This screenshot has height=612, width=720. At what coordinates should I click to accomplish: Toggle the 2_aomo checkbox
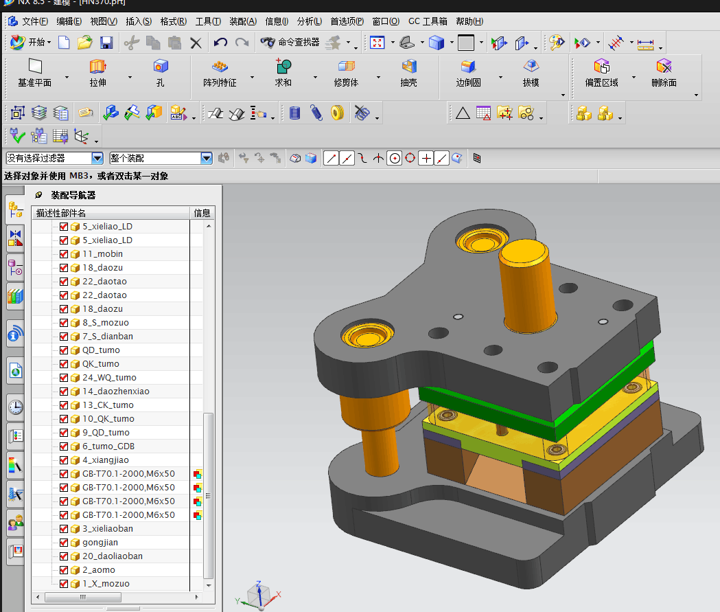pyautogui.click(x=64, y=570)
